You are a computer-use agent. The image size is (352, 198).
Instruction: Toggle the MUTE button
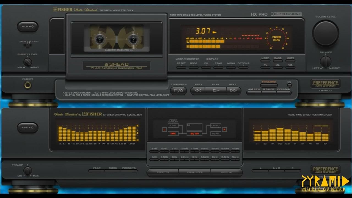(x=290, y=61)
